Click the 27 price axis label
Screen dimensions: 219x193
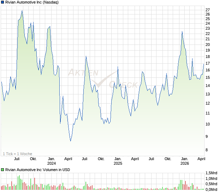pyautogui.click(x=208, y=10)
